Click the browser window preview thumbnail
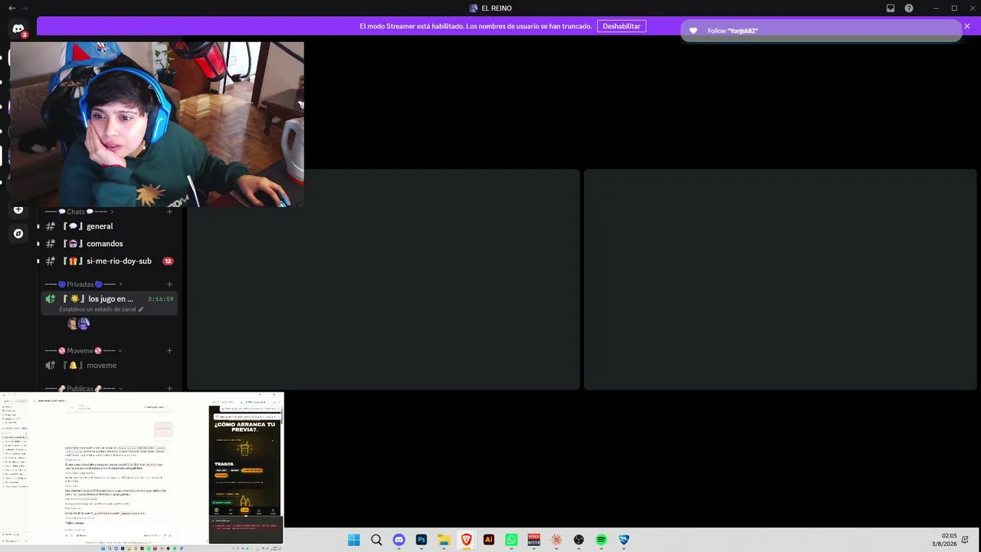This screenshot has height=552, width=981. pos(142,468)
